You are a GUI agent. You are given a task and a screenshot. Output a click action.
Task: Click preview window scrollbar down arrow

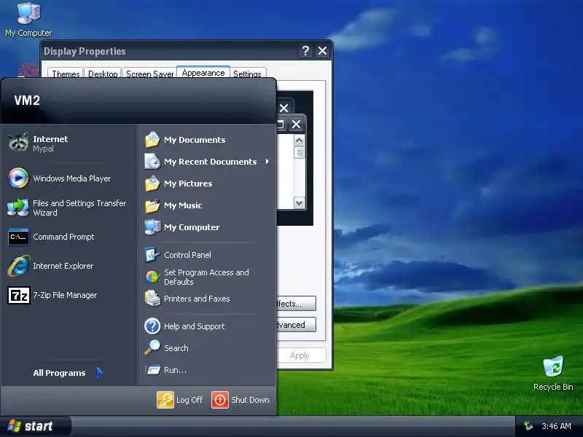300,203
